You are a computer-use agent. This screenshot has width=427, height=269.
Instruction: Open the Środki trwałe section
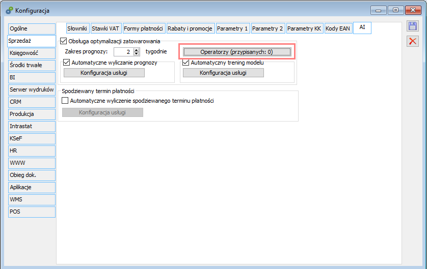32,66
